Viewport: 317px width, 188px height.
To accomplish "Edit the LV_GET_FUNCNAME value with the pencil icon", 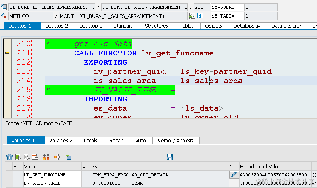I will click(234, 175).
